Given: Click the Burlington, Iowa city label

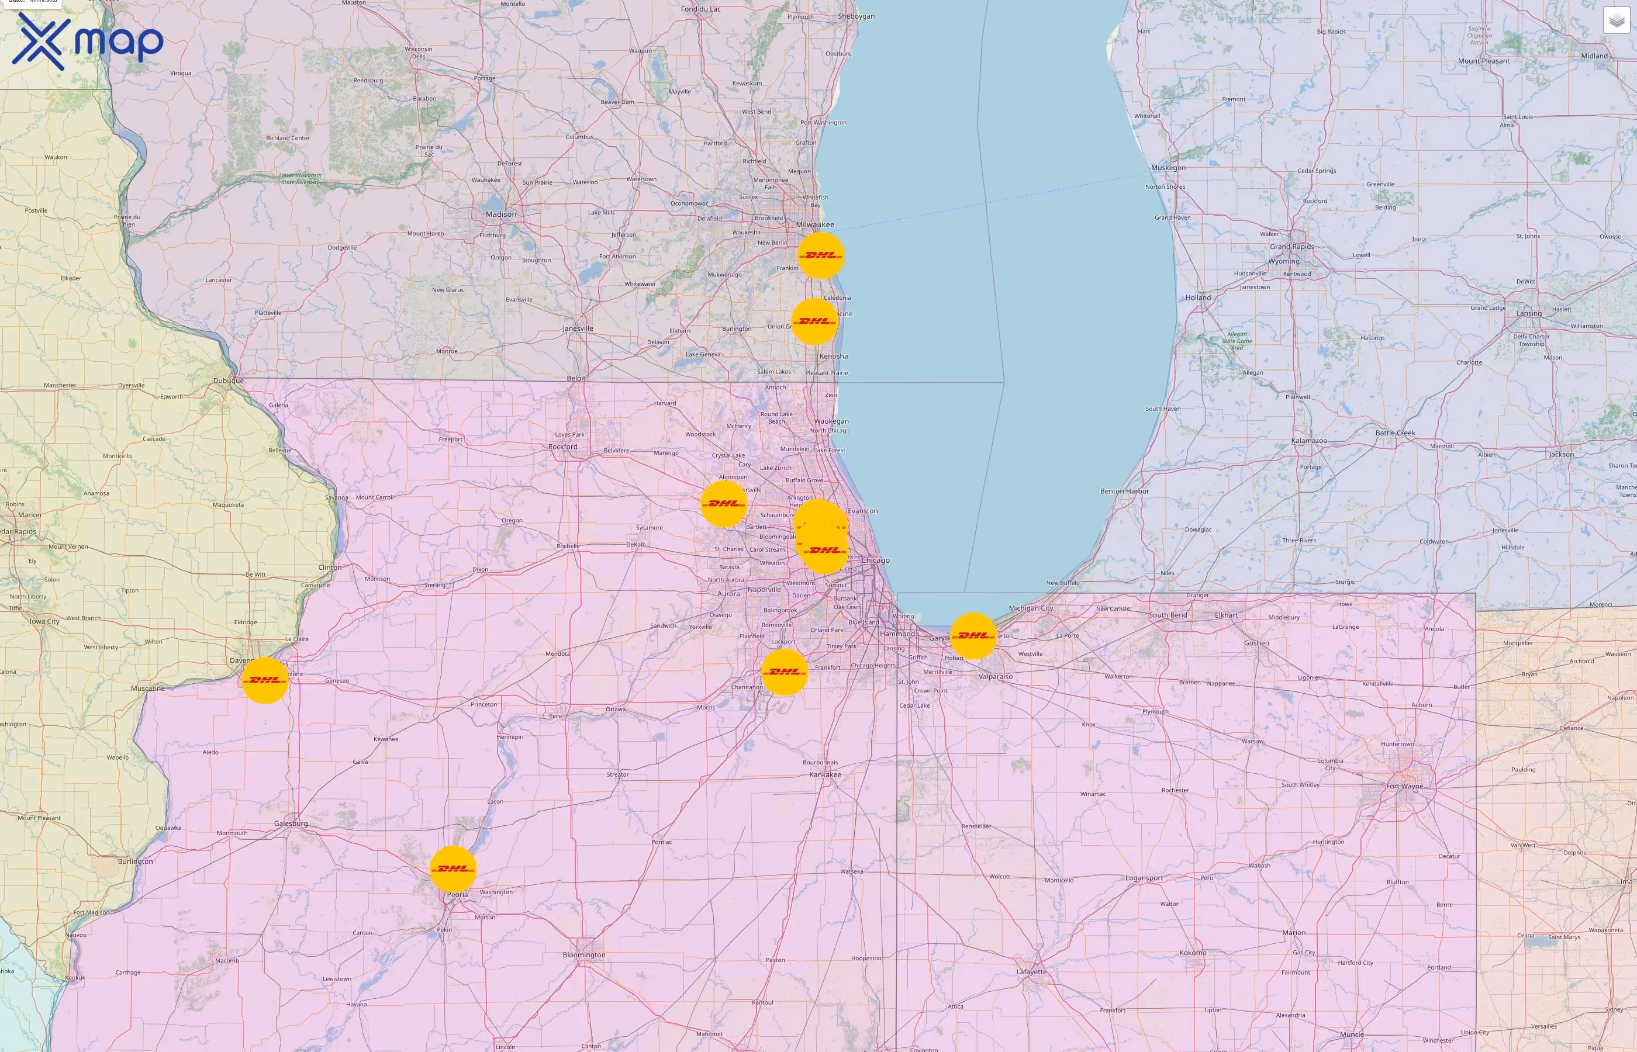Looking at the screenshot, I should 135,861.
